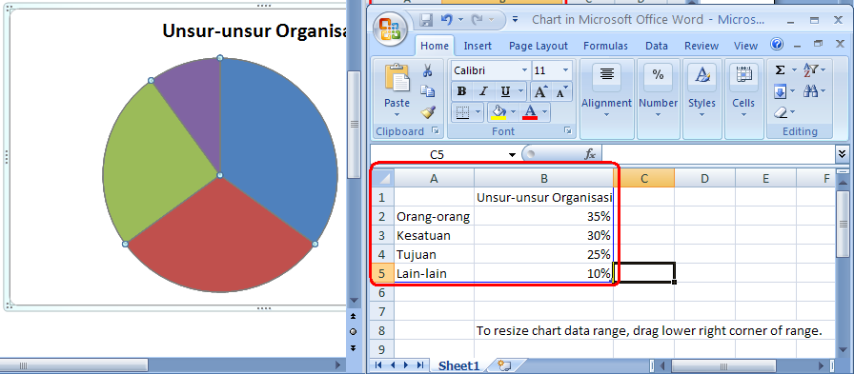Go to last sheet navigation arrow

pos(420,365)
